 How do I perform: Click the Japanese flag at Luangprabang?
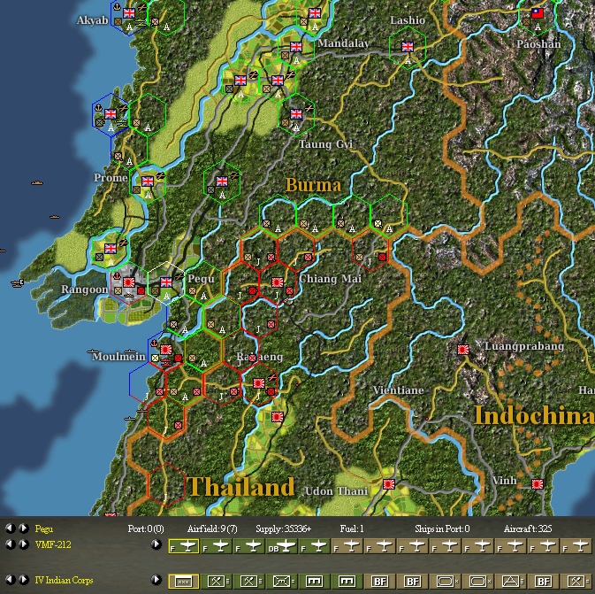tap(463, 350)
